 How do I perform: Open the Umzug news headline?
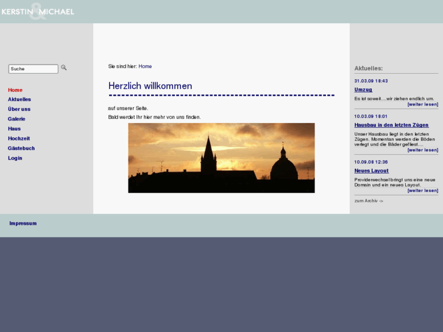(x=363, y=90)
